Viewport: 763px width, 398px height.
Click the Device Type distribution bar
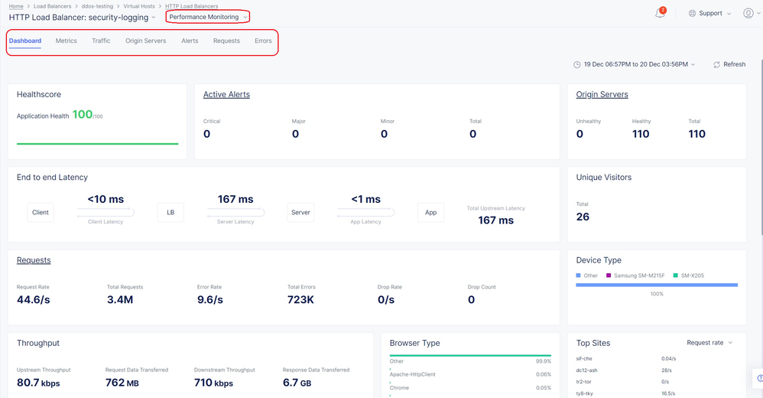657,285
